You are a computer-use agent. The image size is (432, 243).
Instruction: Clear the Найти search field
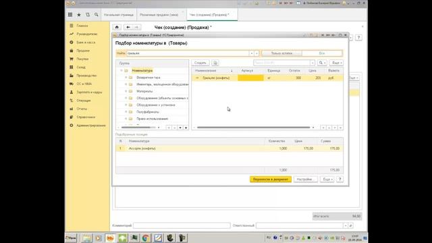click(x=256, y=53)
